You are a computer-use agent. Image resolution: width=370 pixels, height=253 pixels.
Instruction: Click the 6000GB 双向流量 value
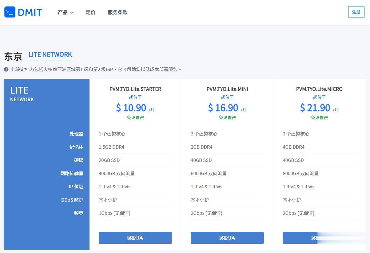[x=209, y=174]
